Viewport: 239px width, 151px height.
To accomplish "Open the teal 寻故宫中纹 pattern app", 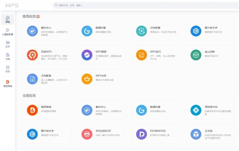I will 210,110.
